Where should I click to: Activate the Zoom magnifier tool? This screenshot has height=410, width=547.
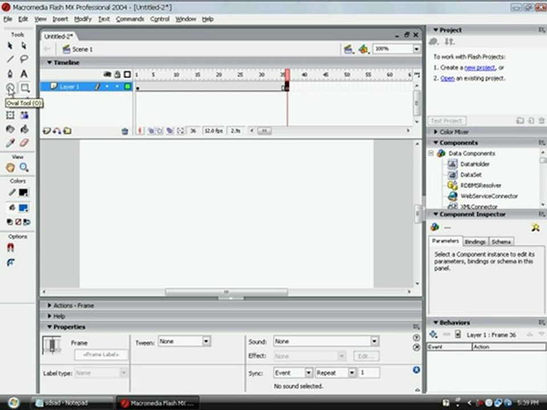24,167
